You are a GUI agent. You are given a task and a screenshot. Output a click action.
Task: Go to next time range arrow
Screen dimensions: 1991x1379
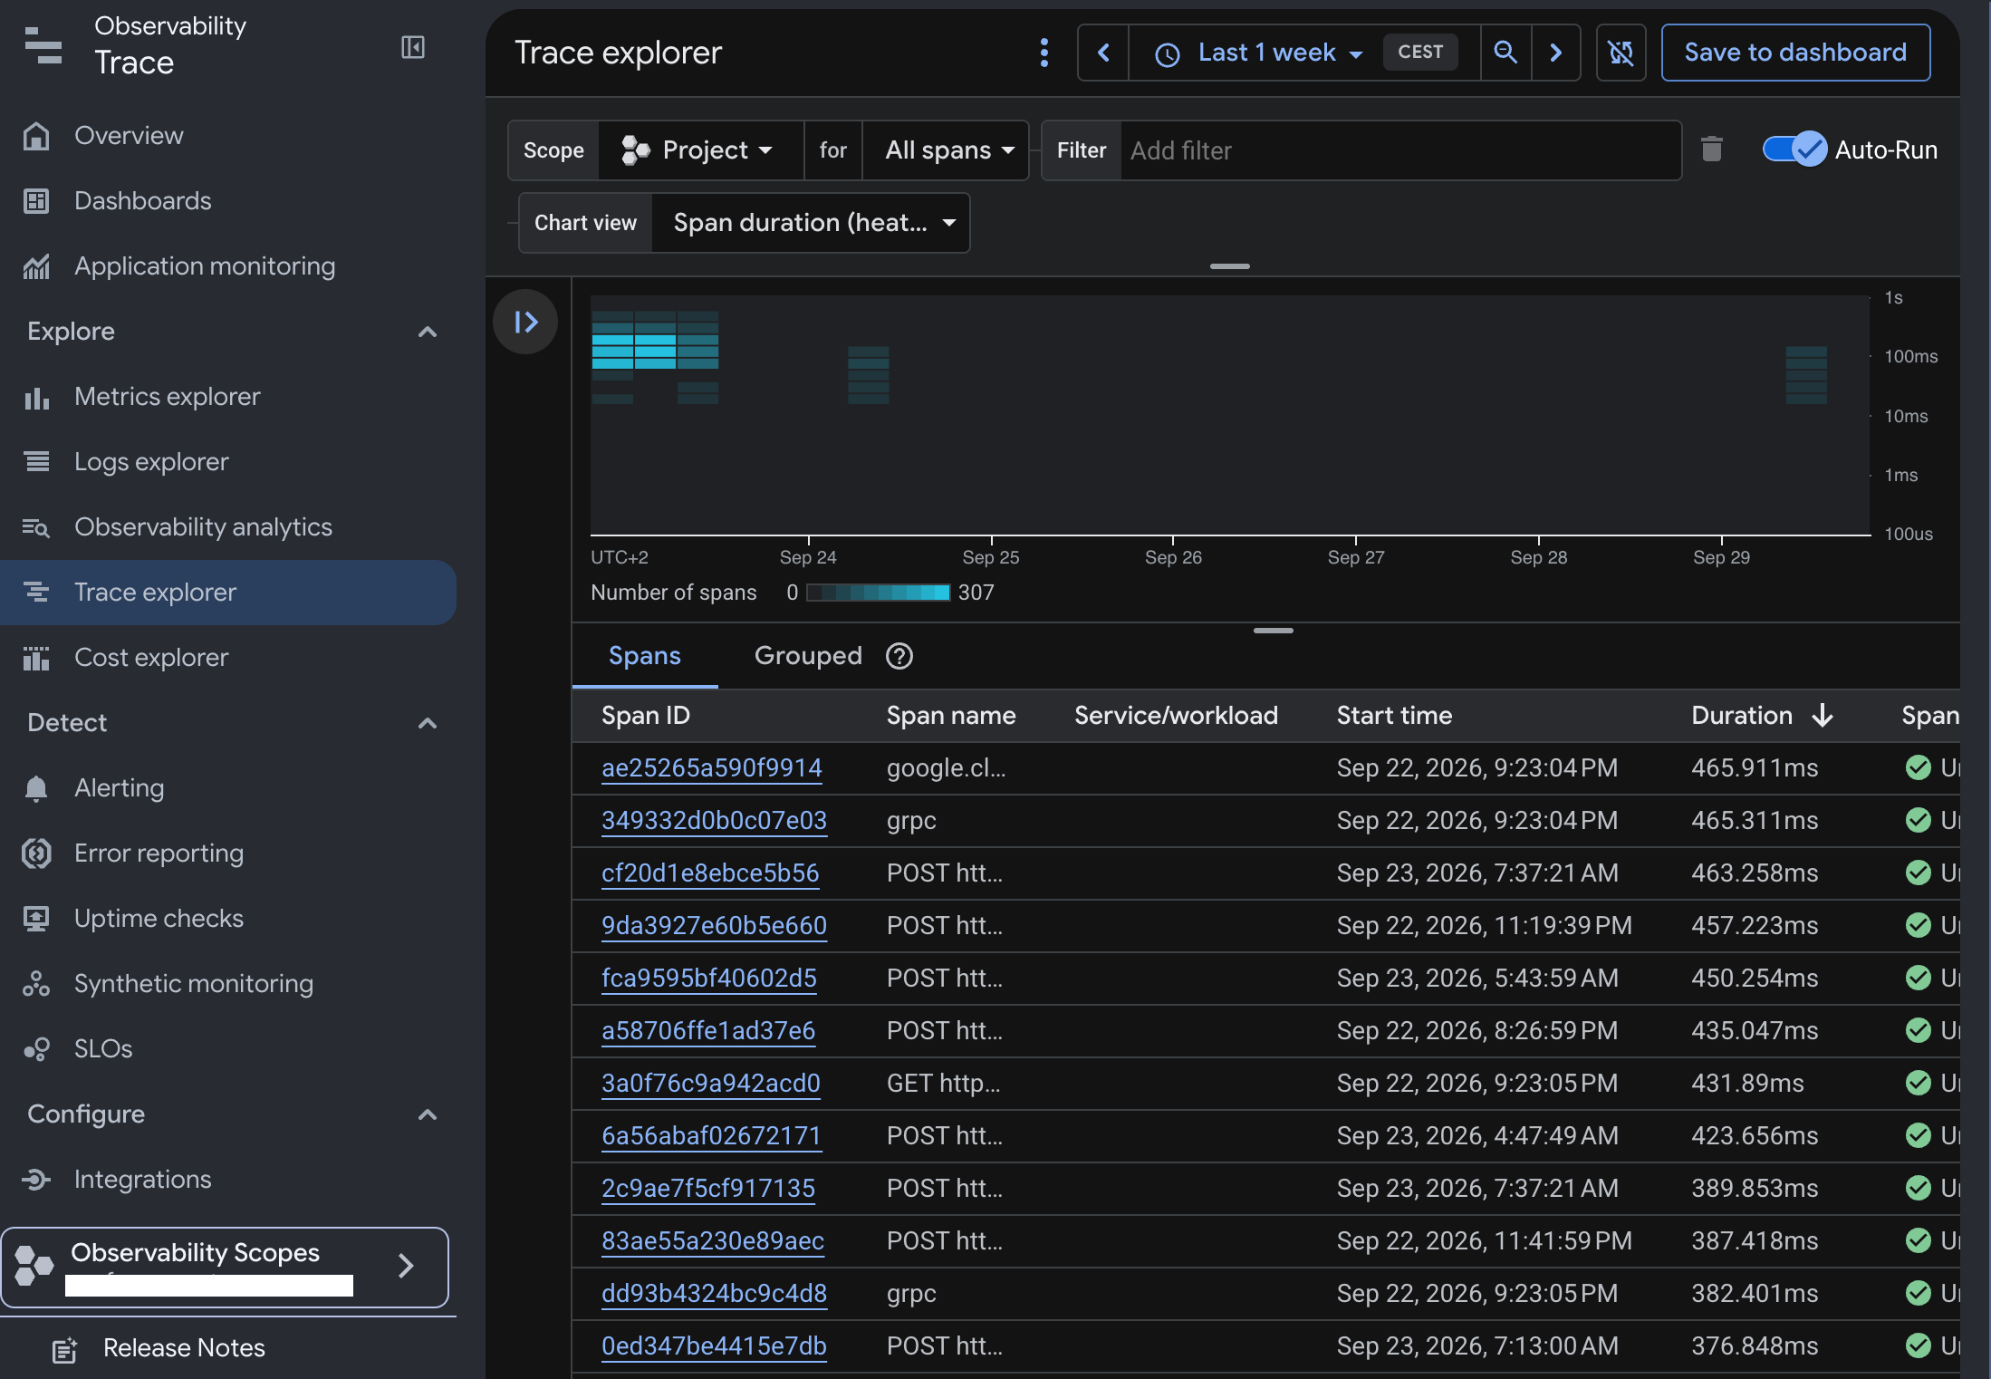click(x=1556, y=53)
